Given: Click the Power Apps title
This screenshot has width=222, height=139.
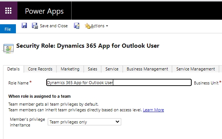Looking at the screenshot, I should pyautogui.click(x=44, y=11).
